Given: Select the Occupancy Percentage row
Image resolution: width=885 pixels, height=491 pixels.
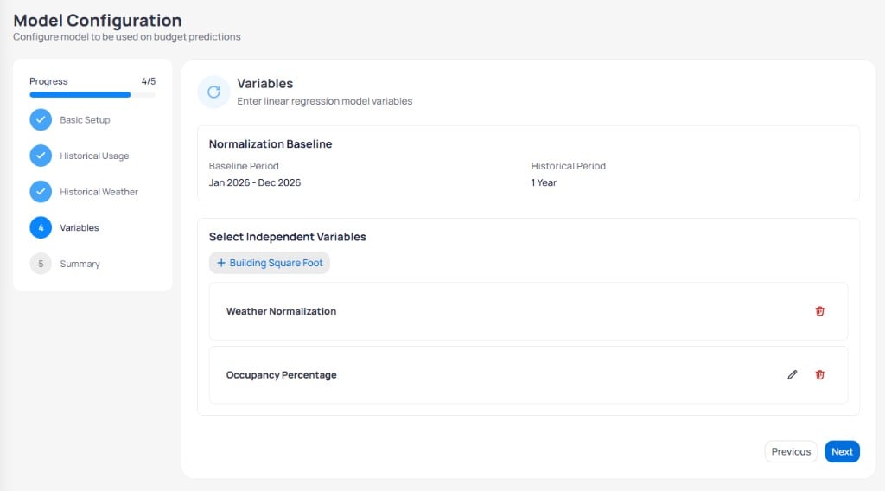Looking at the screenshot, I should tap(528, 375).
